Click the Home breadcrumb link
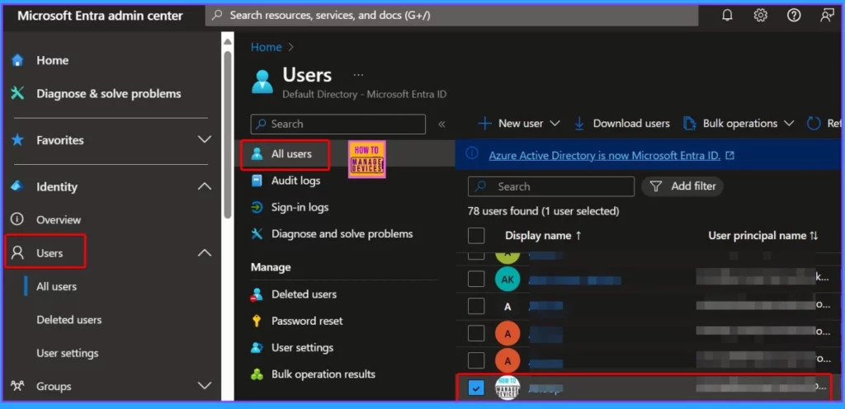The width and height of the screenshot is (845, 409). point(267,47)
